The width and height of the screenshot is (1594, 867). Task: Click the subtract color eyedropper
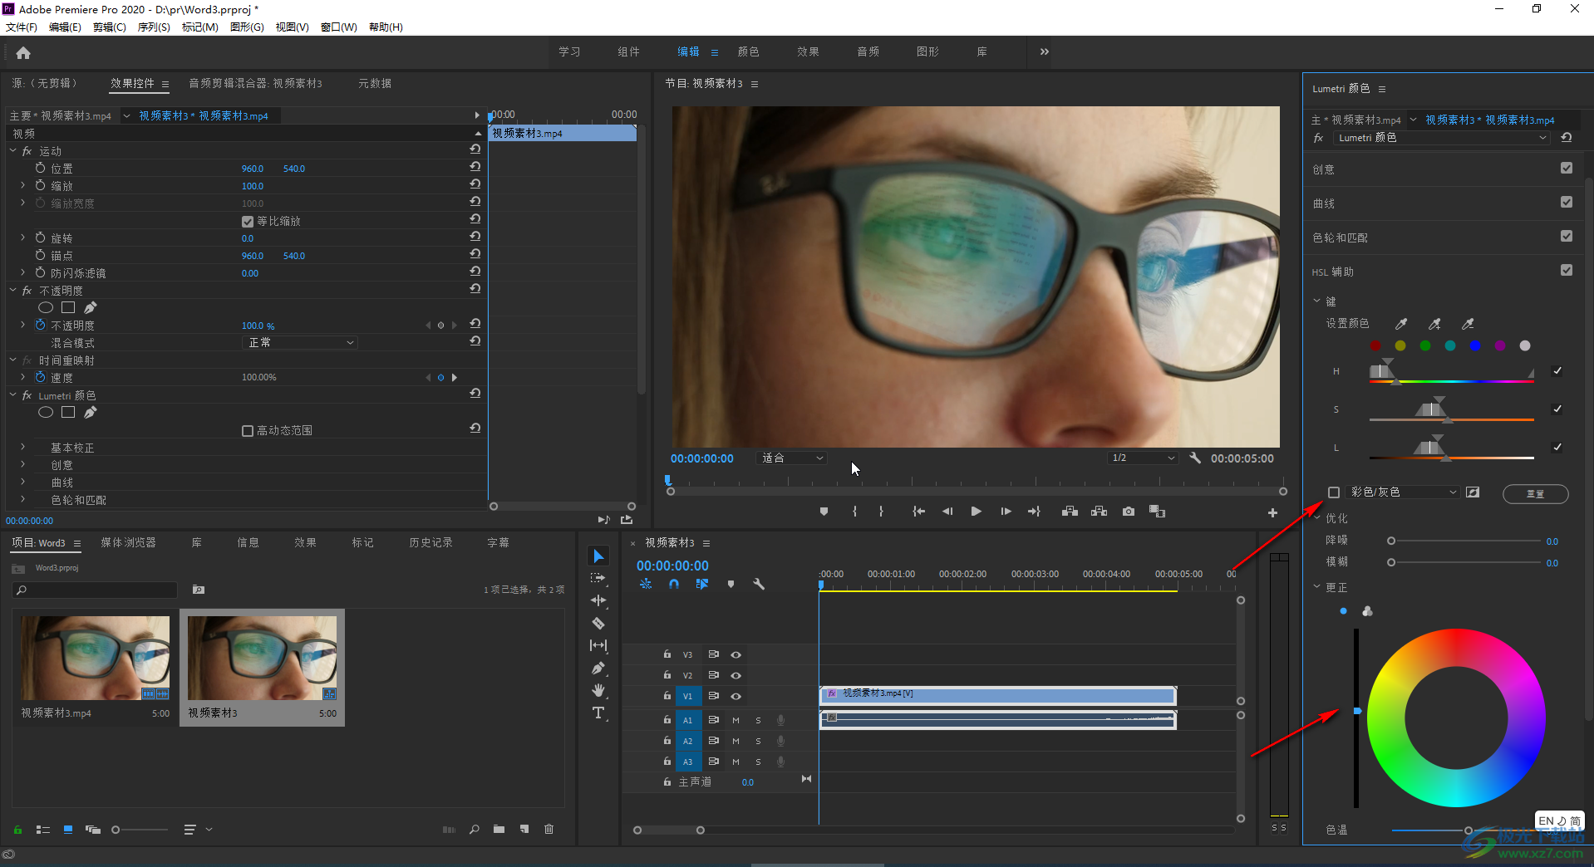[x=1468, y=324]
